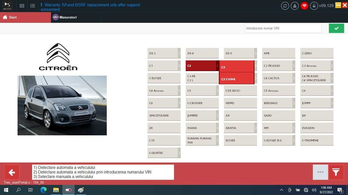Select the C3-XR C3 L model

(202, 78)
